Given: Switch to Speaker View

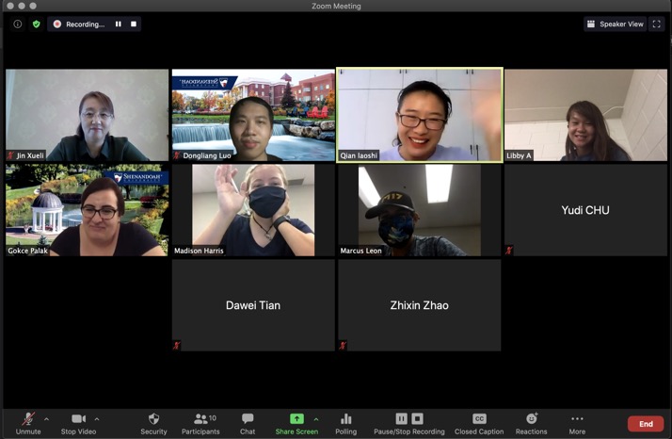Looking at the screenshot, I should pyautogui.click(x=615, y=24).
